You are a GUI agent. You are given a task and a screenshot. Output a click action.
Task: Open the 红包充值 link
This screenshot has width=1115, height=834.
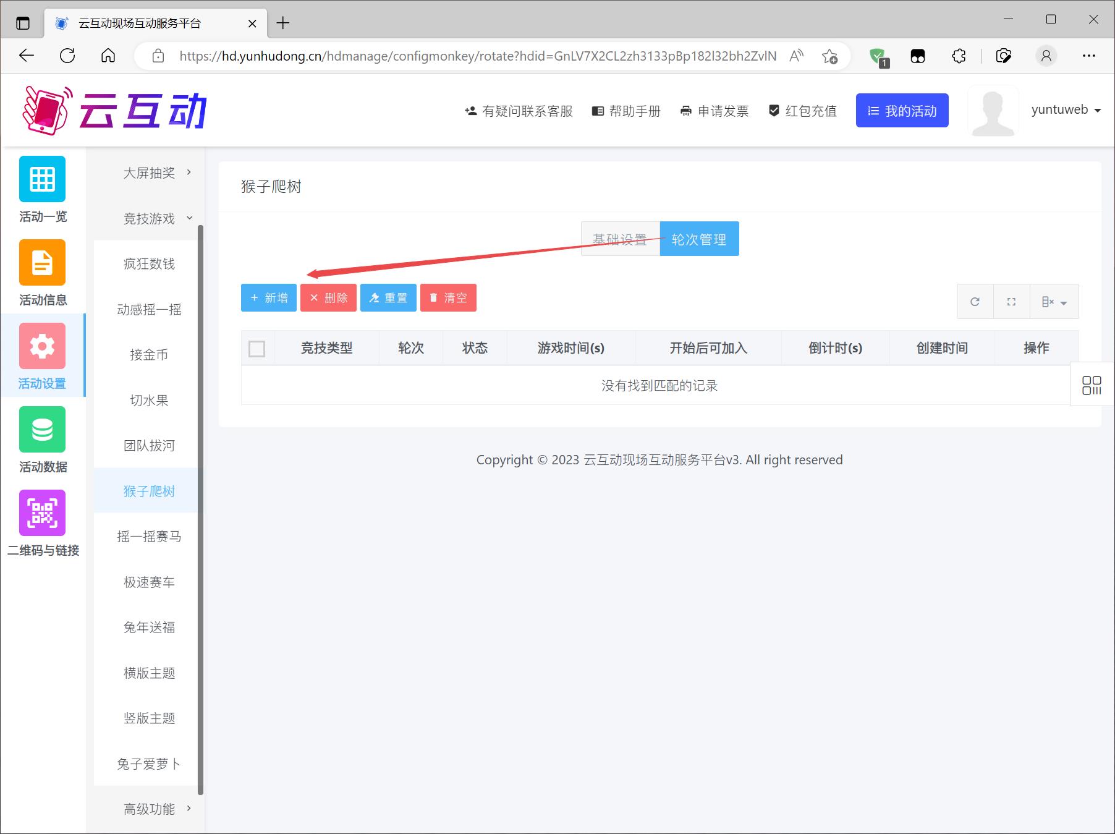802,111
